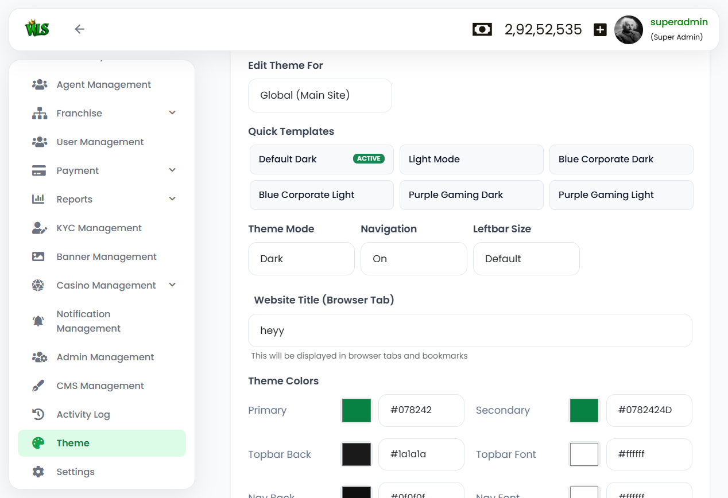Expand Casino Management submenu
Viewport: 728px width, 498px height.
tap(172, 285)
